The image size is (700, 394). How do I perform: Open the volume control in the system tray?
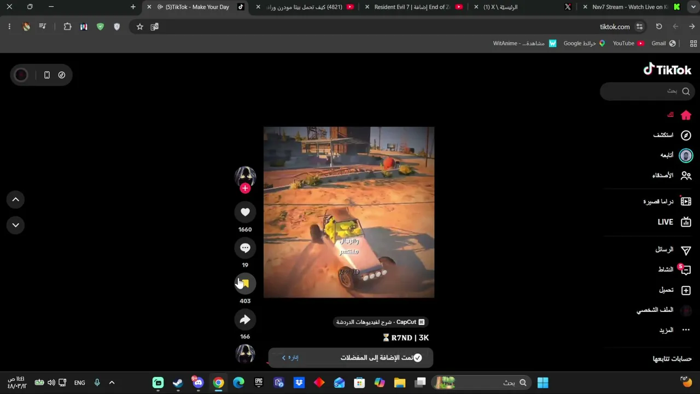click(x=51, y=383)
